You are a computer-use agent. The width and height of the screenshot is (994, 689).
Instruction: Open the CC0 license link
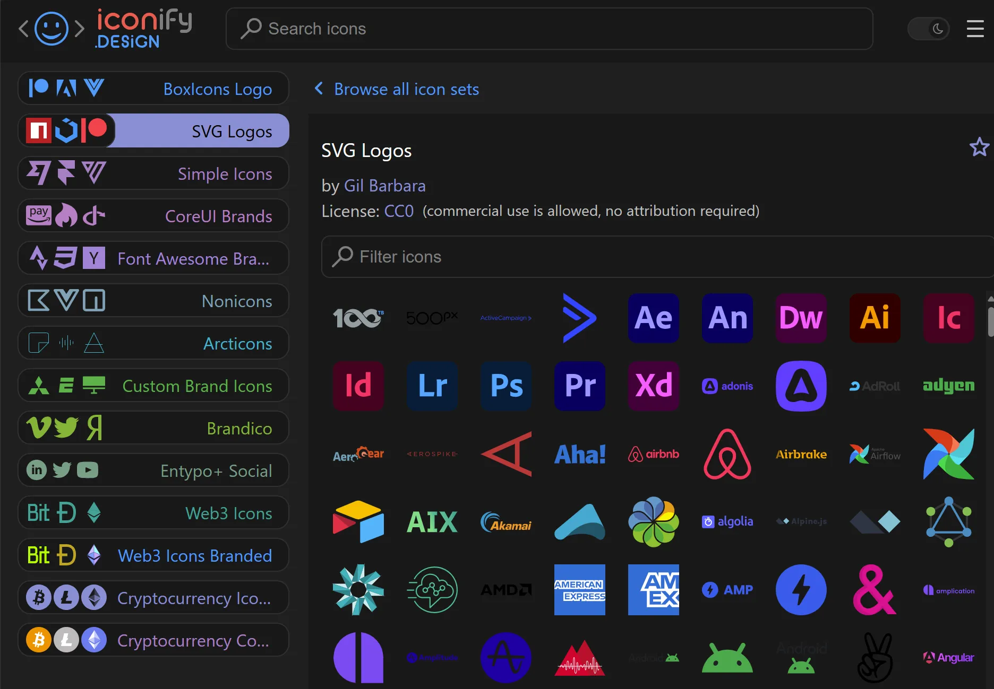point(398,211)
